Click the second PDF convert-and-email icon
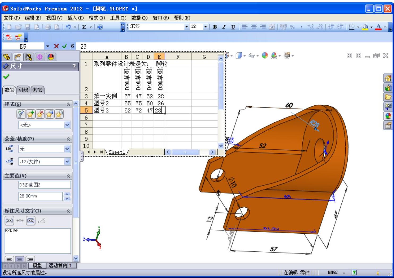The height and width of the screenshot is (278, 394). click(x=18, y=37)
